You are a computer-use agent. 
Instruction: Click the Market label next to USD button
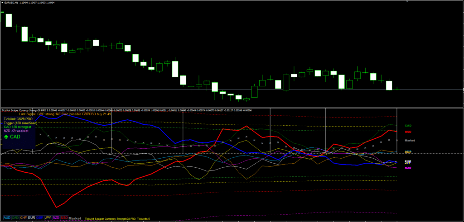click(75, 217)
